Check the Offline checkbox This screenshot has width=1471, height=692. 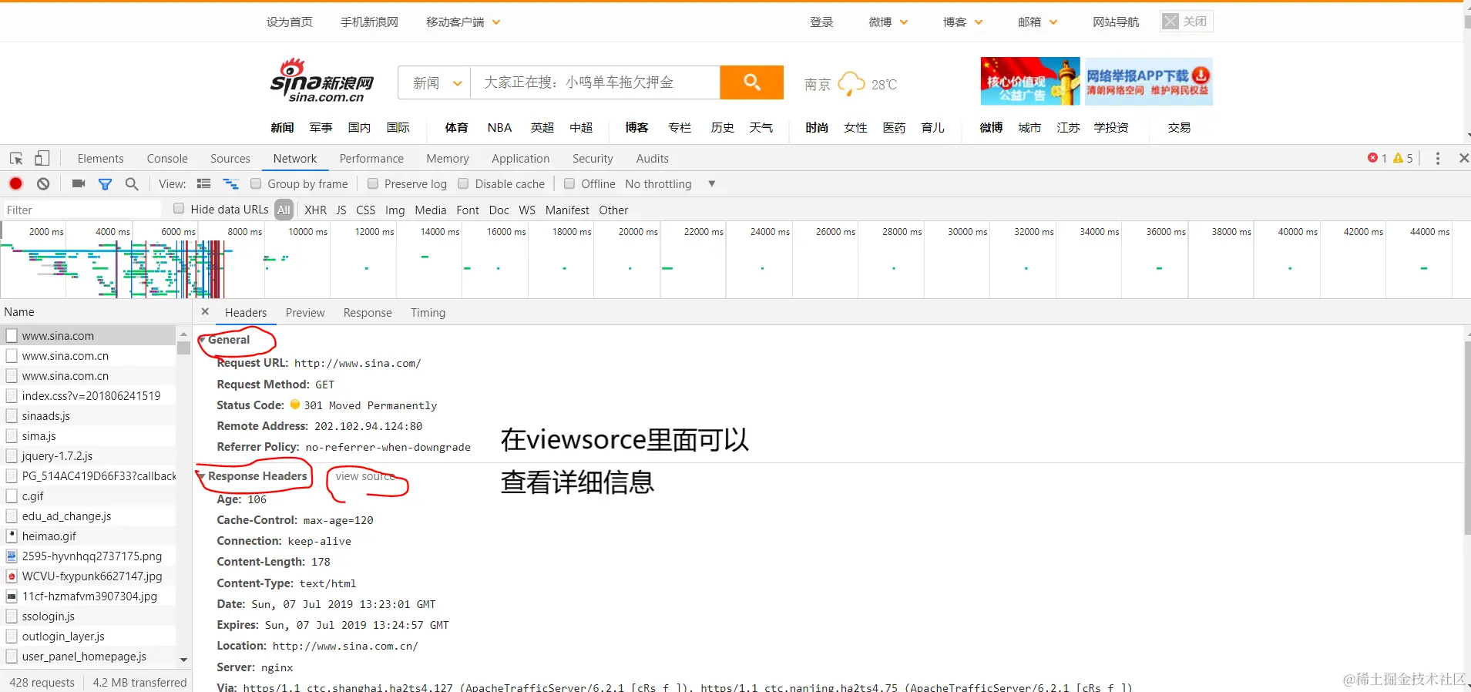tap(569, 183)
